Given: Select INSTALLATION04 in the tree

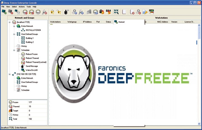Looking at the screenshot, I should point(33,30).
